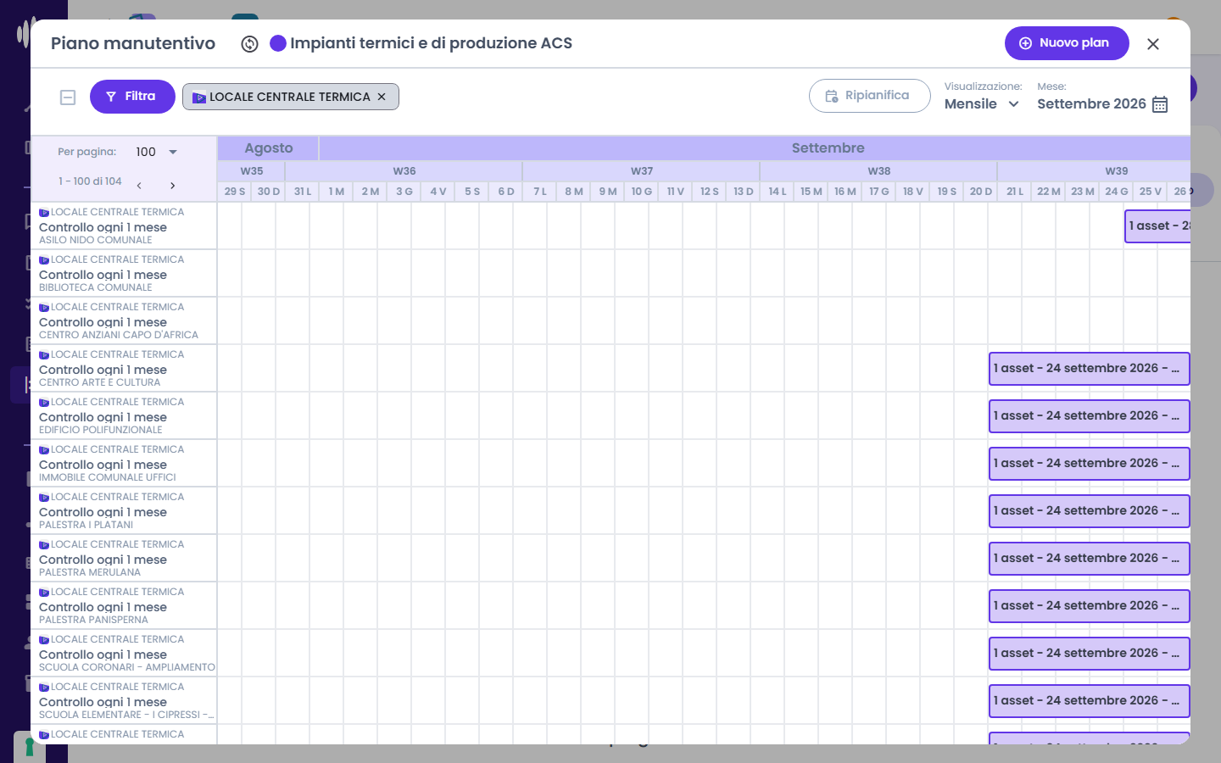
Task: Click the SCUOLA ELEMENTARE I CIPRESSI asset bar
Action: 1090,701
